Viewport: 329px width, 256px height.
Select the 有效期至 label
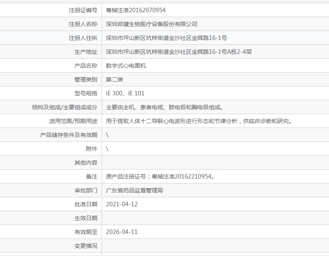click(86, 232)
